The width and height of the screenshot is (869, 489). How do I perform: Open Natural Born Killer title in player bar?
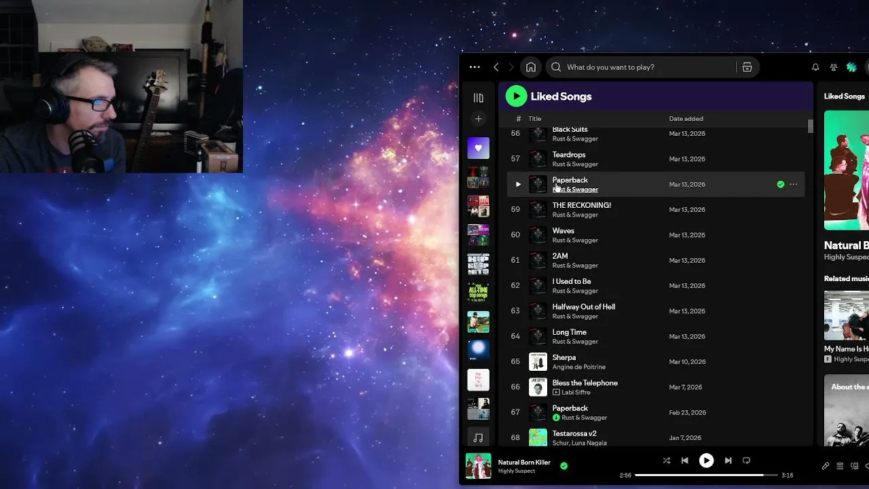click(x=524, y=463)
